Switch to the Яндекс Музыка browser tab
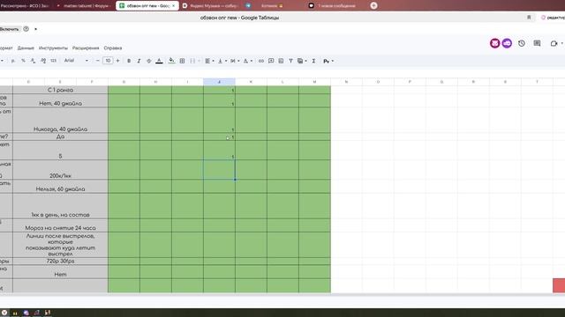The image size is (565, 317). tap(210, 6)
